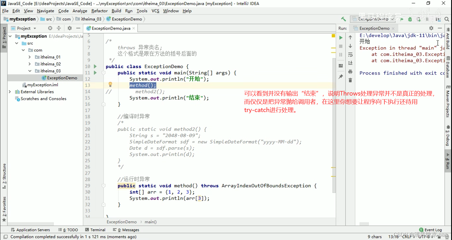Toggle soft-wrap in Run console
Image resolution: width=452 pixels, height=240 pixels.
[350, 55]
